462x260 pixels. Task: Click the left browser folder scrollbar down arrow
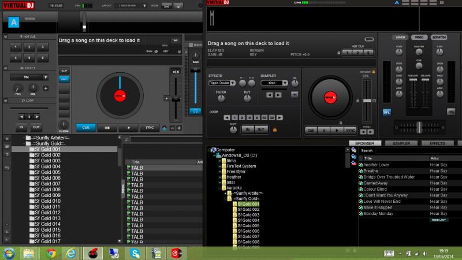point(120,241)
